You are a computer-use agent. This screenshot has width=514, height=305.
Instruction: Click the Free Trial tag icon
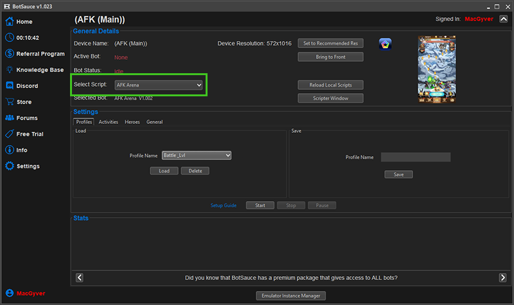[10, 134]
